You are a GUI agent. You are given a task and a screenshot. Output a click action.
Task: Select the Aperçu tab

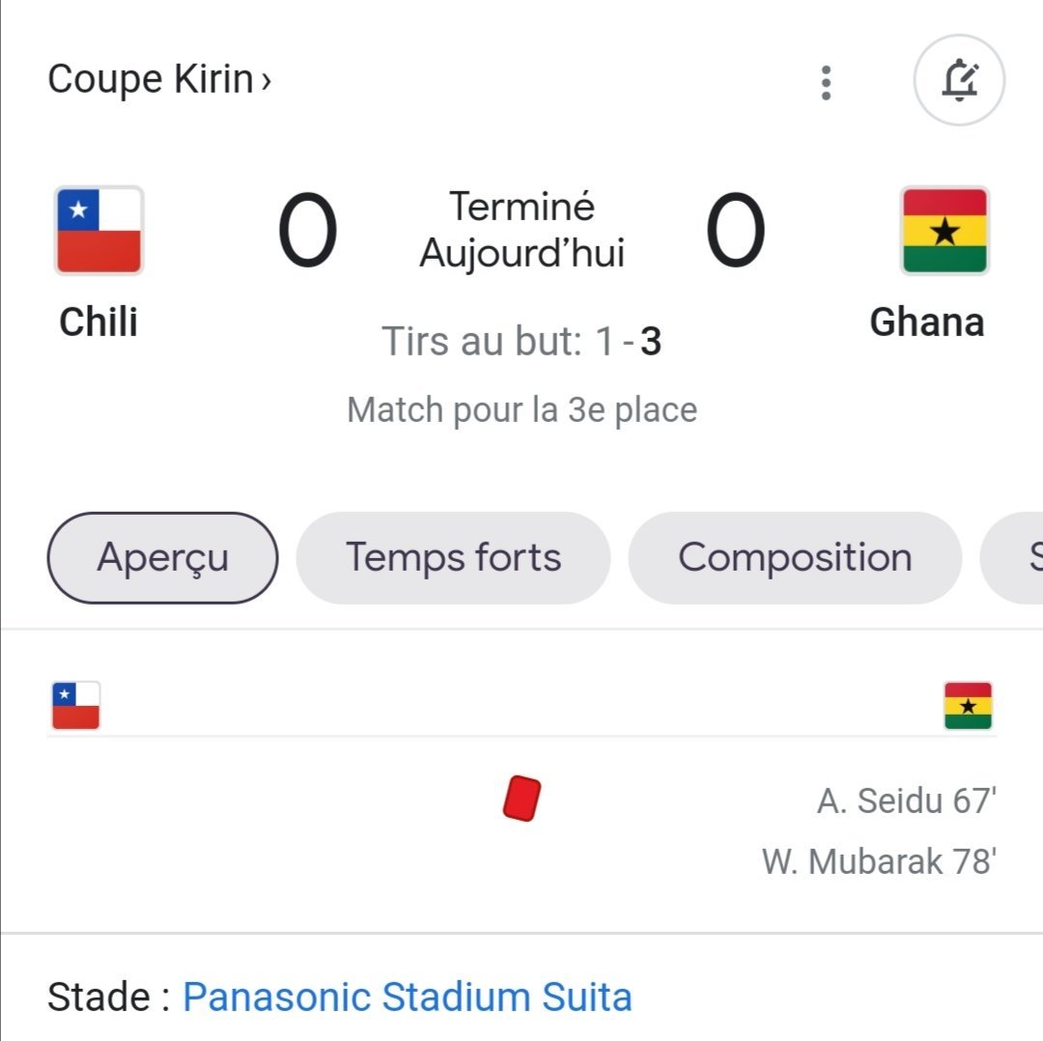coord(162,557)
